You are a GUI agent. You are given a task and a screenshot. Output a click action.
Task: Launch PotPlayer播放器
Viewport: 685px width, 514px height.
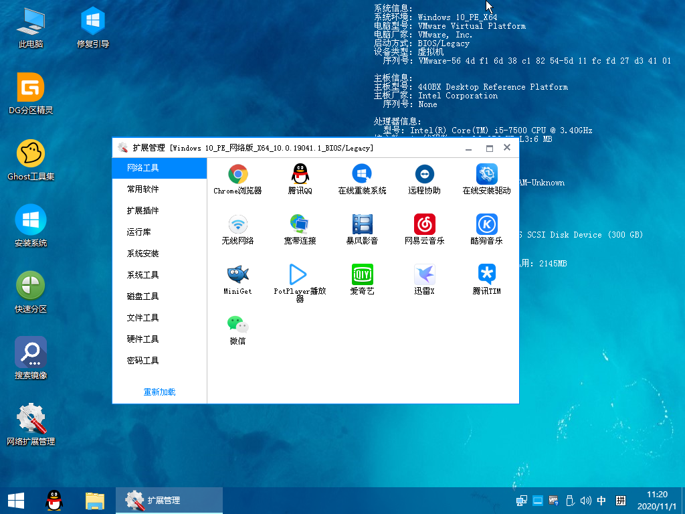(x=300, y=283)
